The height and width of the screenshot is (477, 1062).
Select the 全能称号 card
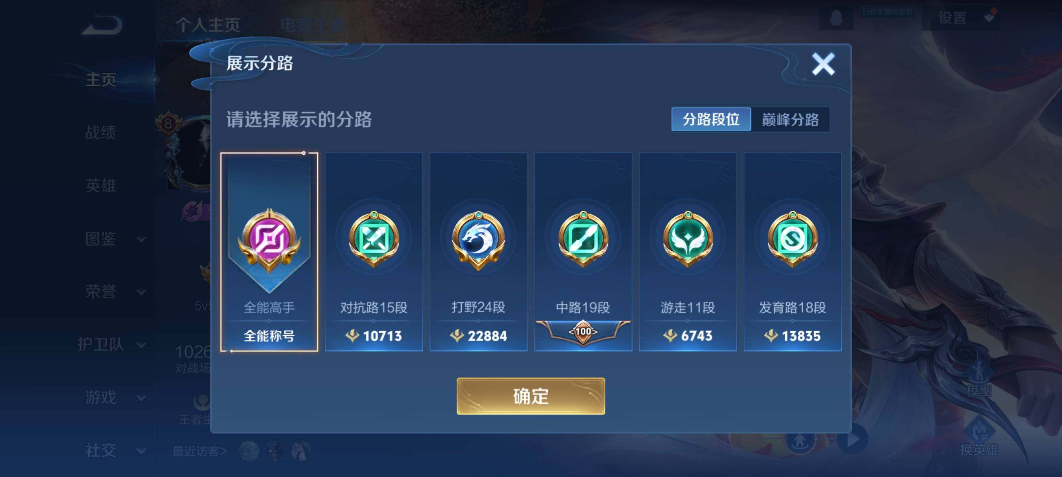coord(269,252)
